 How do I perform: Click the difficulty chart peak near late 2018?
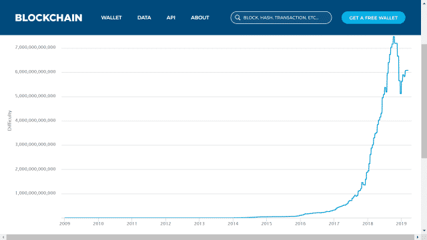[x=394, y=37]
